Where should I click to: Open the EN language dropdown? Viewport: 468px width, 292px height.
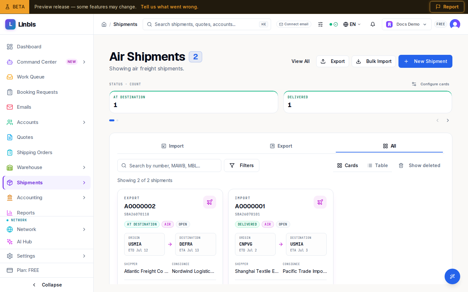pyautogui.click(x=352, y=24)
